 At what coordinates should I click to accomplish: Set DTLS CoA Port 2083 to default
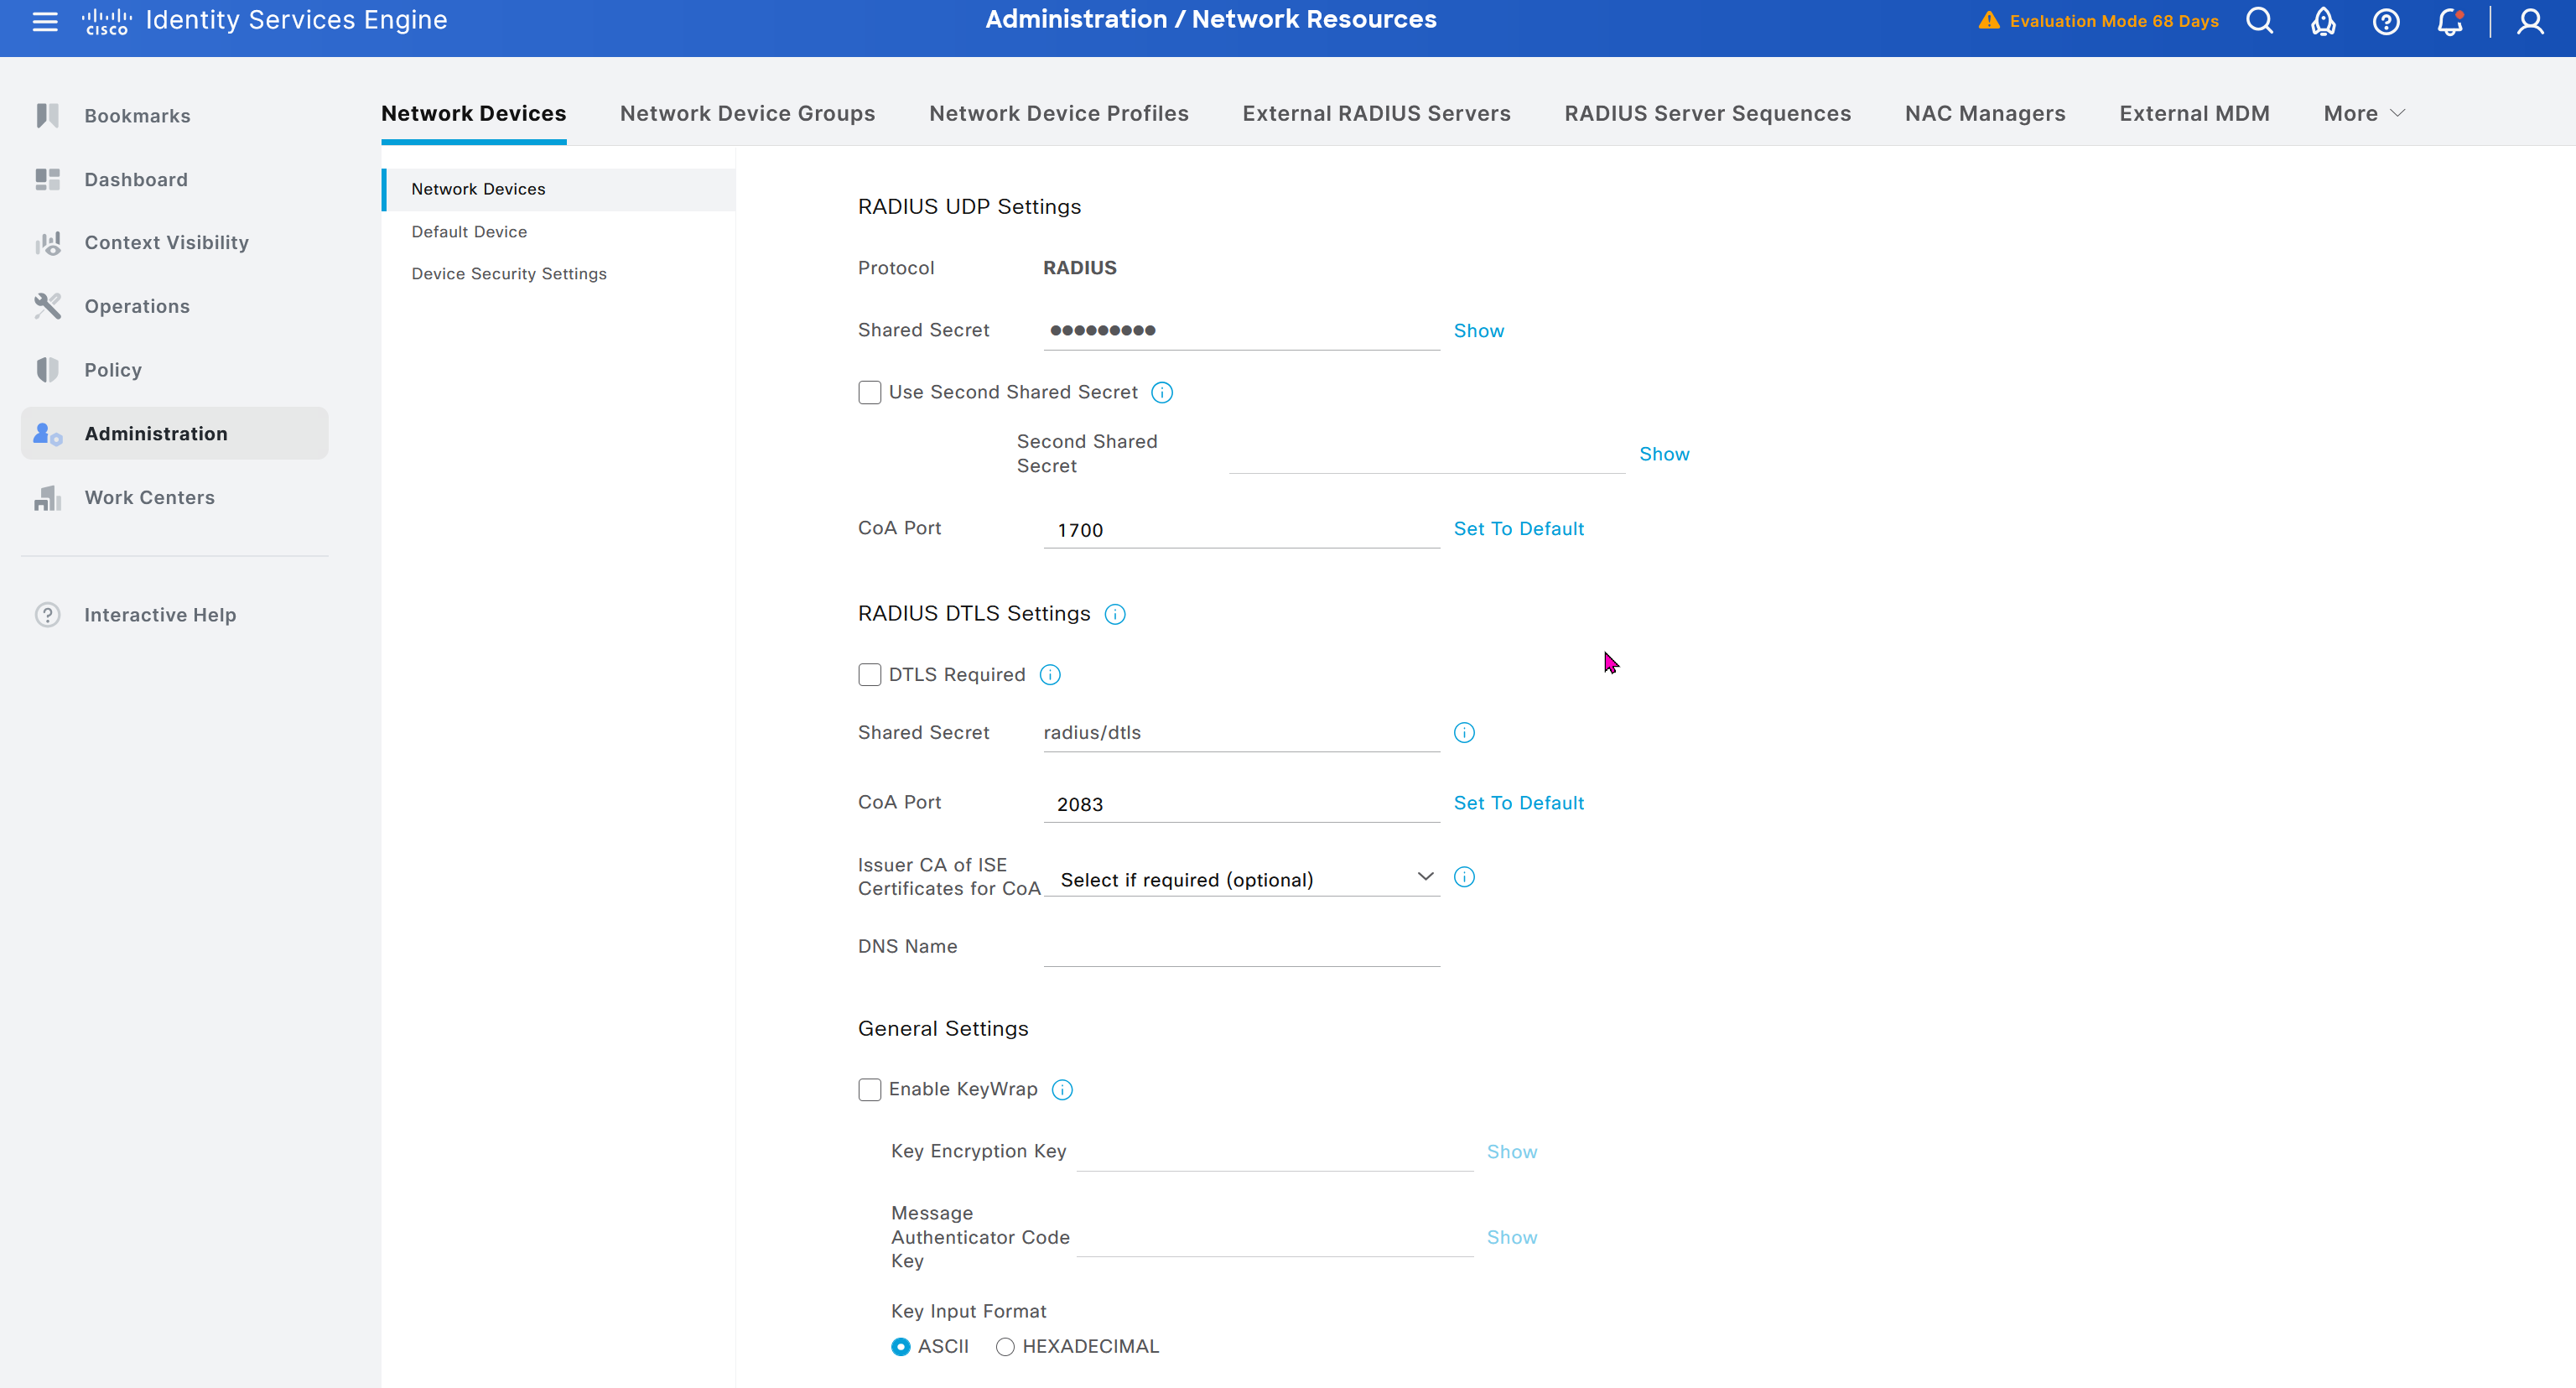tap(1518, 803)
